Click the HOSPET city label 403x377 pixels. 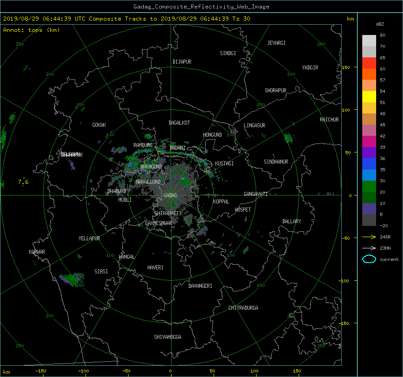[243, 210]
